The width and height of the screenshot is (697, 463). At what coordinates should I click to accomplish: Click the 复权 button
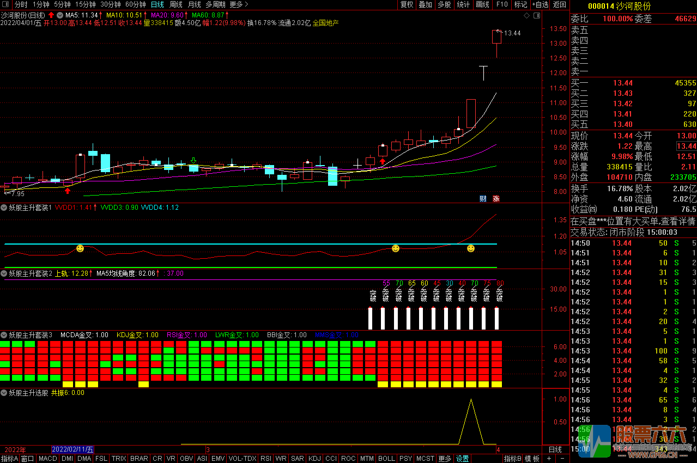click(407, 4)
